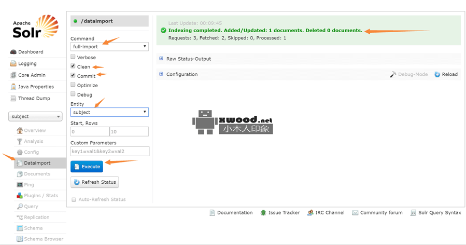
Task: Open the Dashboard menu item
Action: pyautogui.click(x=31, y=52)
